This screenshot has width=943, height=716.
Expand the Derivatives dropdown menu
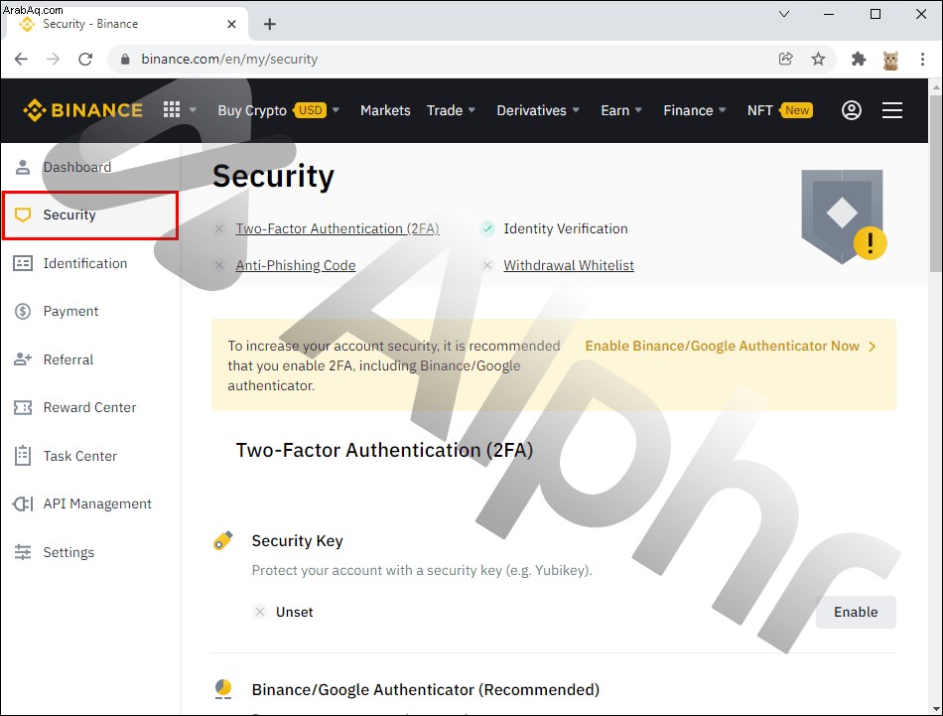576,110
